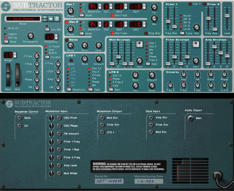This screenshot has width=234, height=191.
Task: Step the Osc 2 Waveform selector
Action: tap(100, 24)
